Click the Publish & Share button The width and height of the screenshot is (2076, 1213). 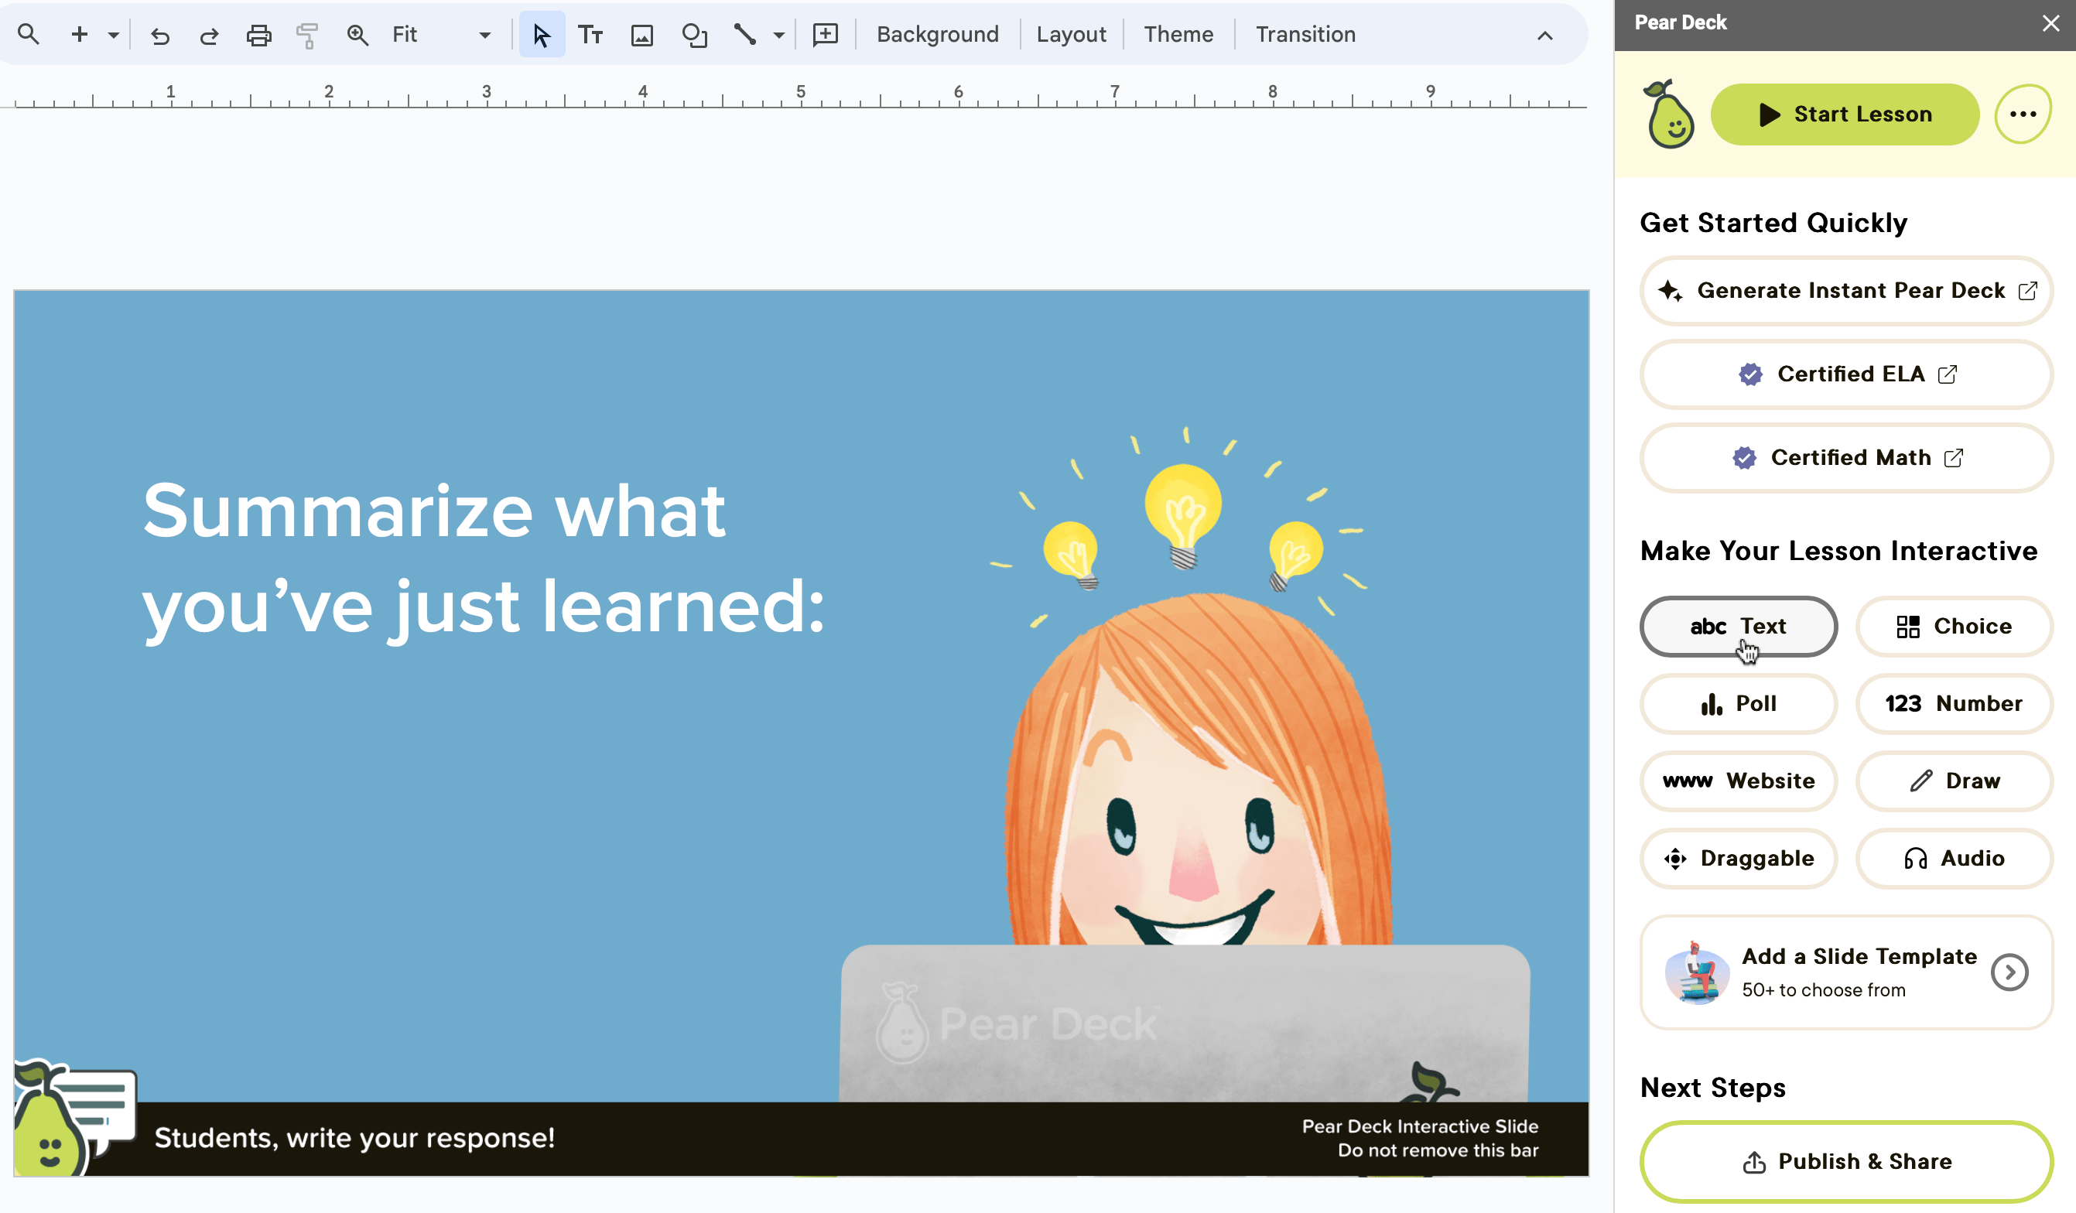click(x=1846, y=1162)
